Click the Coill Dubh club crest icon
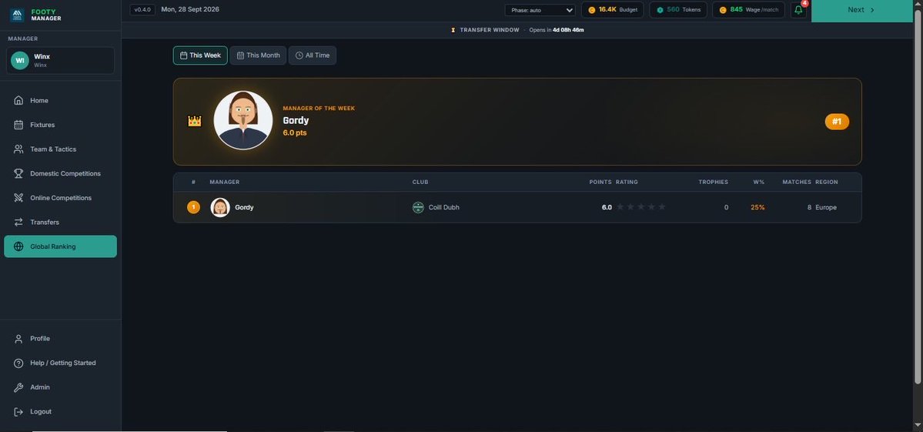This screenshot has height=432, width=923. [x=418, y=207]
